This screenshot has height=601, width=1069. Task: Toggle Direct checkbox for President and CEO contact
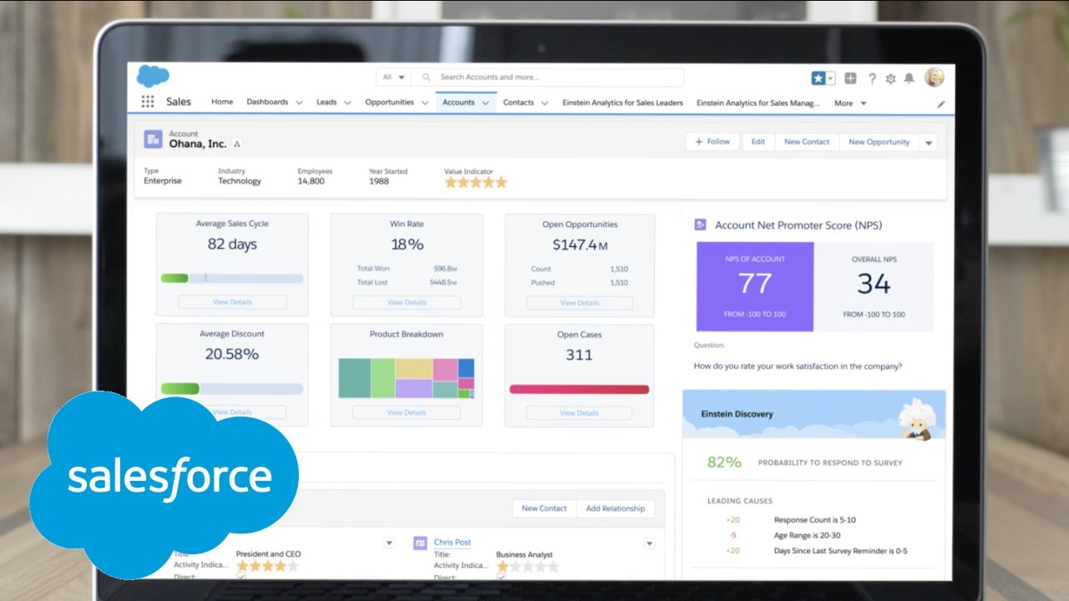tap(241, 577)
